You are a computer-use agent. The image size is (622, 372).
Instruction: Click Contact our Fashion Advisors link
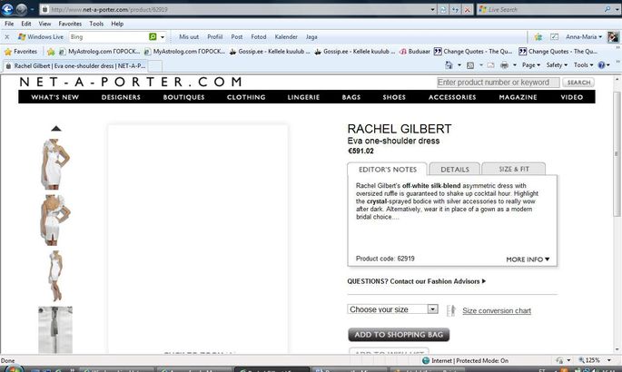[x=438, y=281]
